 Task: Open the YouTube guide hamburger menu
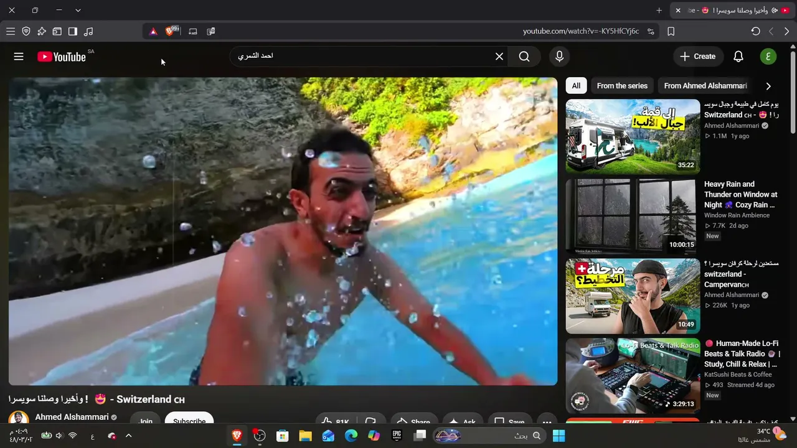(x=19, y=57)
